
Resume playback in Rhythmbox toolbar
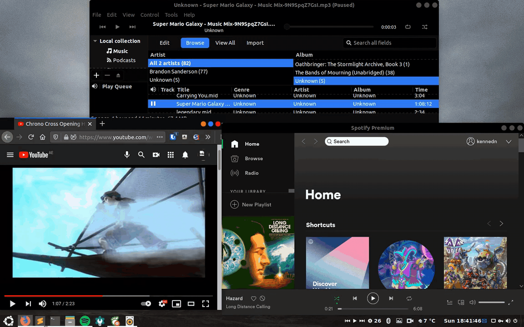(x=117, y=27)
